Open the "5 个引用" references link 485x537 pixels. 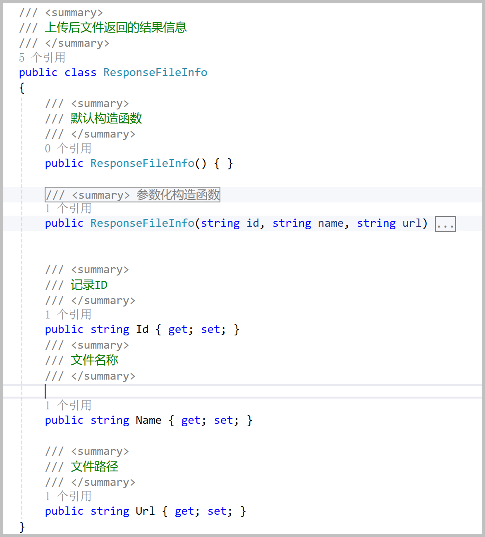coord(42,57)
